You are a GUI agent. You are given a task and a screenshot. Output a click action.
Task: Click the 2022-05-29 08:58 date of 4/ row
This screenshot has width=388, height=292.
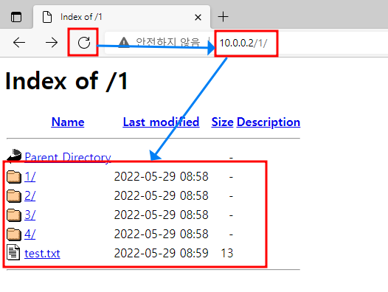161,234
